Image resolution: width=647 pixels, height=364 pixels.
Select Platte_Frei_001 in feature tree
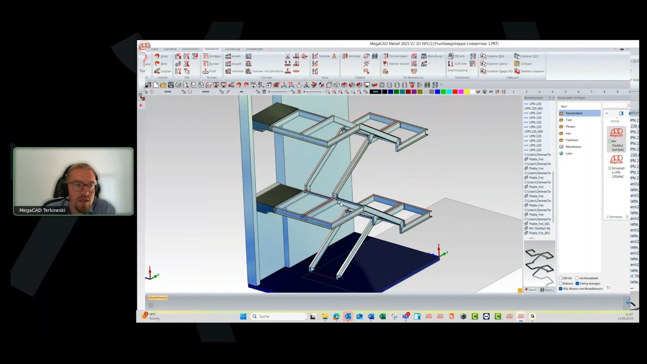[x=537, y=224]
